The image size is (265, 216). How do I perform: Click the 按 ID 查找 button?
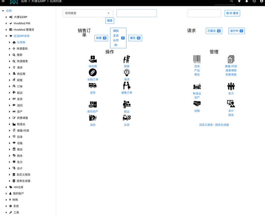click(232, 13)
